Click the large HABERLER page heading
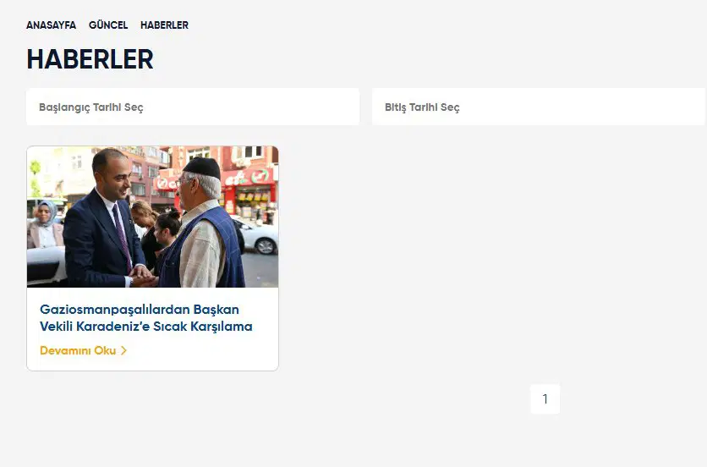The width and height of the screenshot is (707, 467). click(x=90, y=59)
